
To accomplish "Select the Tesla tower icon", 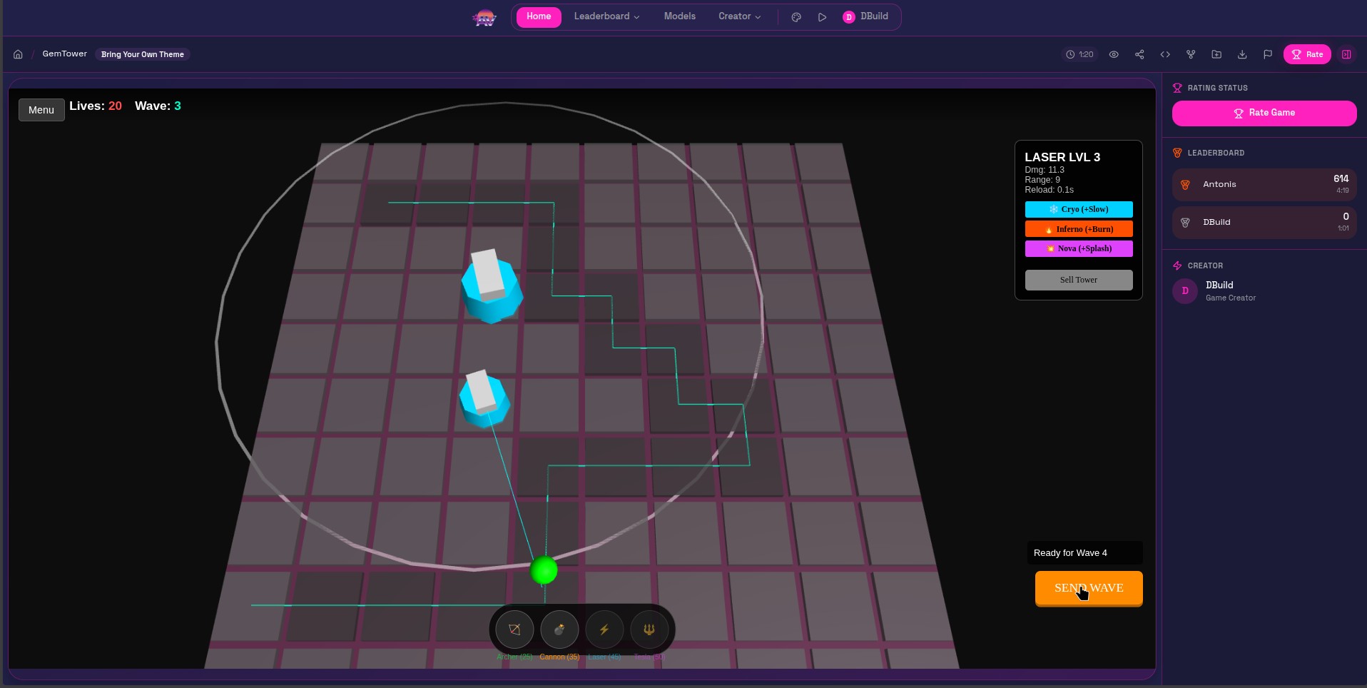I will coord(649,629).
